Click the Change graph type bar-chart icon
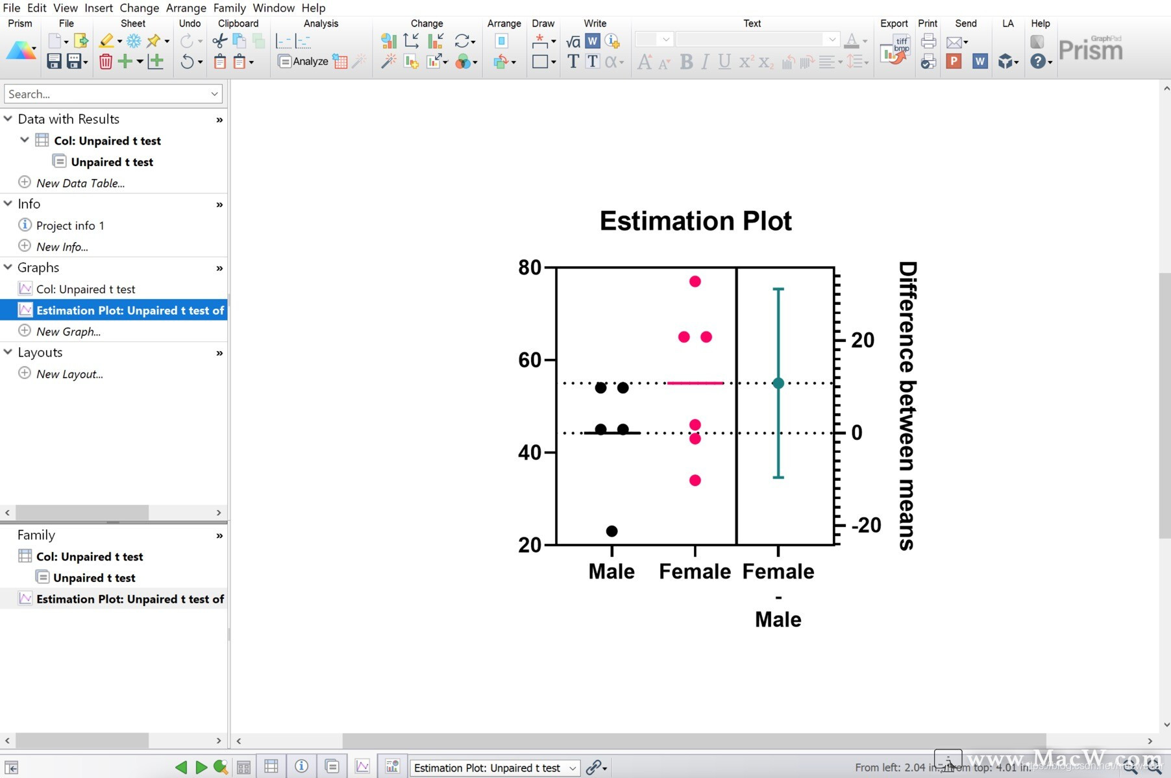This screenshot has height=778, width=1171. [x=389, y=41]
